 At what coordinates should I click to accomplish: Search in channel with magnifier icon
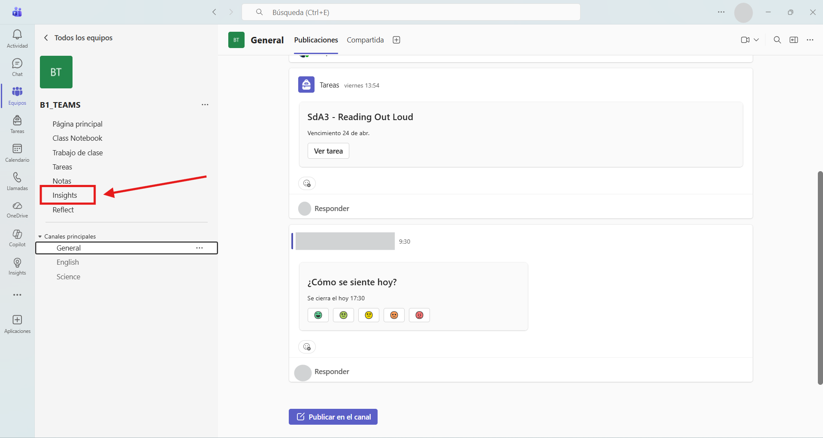(777, 40)
